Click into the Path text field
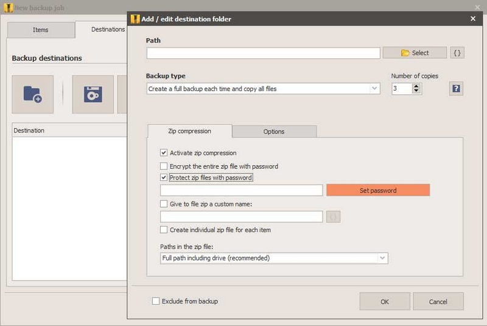The image size is (487, 326). pos(264,53)
